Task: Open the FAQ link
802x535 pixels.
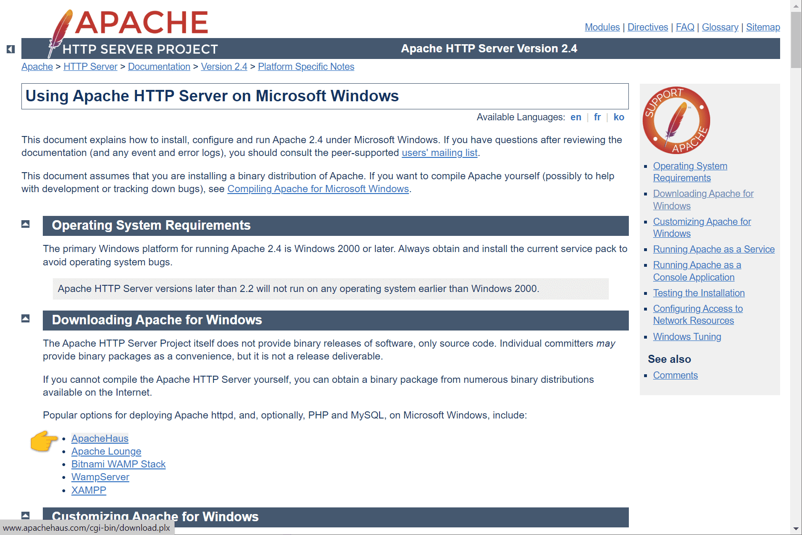Action: (x=685, y=27)
